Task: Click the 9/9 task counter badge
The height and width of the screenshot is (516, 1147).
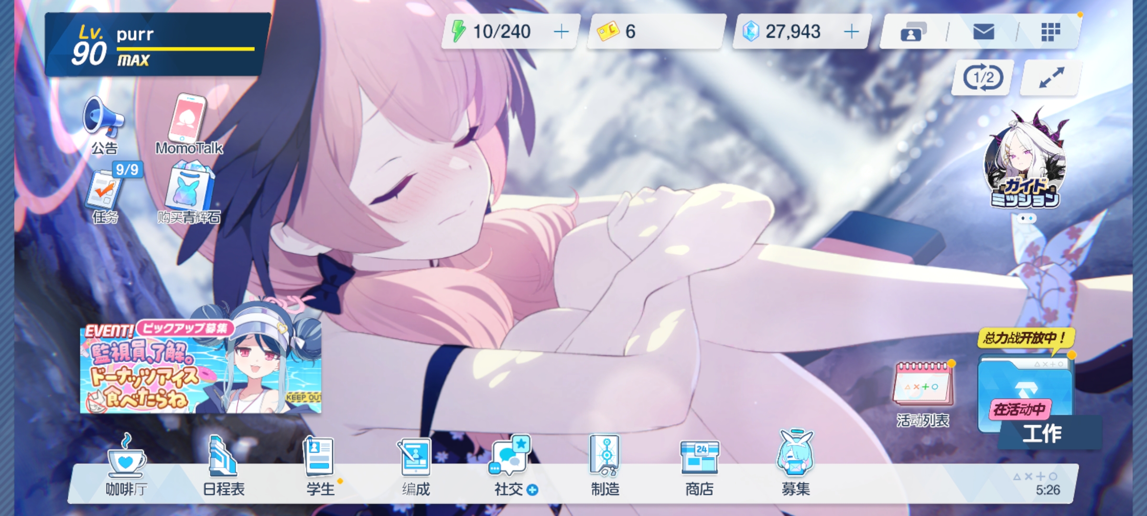Action: 127,170
